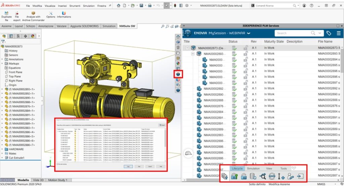Click the Duplicate file icon

(7, 13)
